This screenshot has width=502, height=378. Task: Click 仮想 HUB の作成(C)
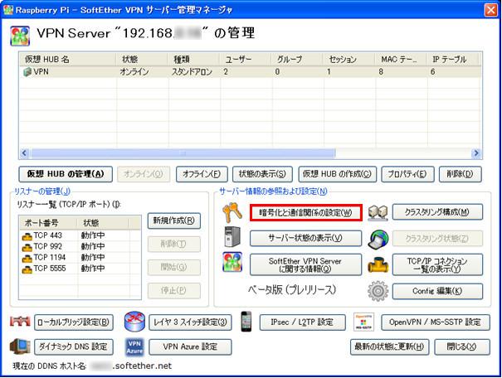338,174
